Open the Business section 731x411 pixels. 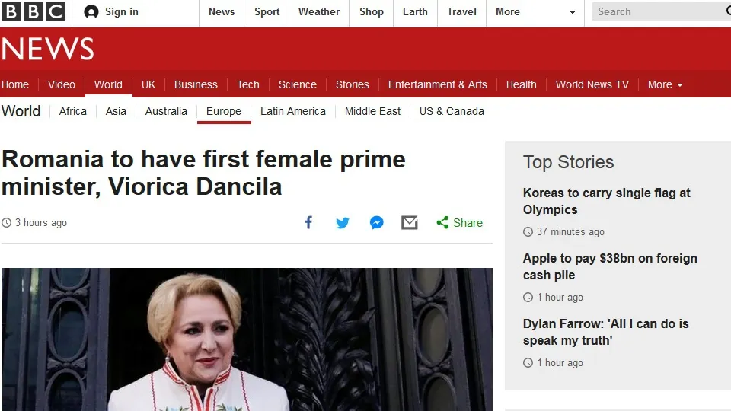click(196, 84)
